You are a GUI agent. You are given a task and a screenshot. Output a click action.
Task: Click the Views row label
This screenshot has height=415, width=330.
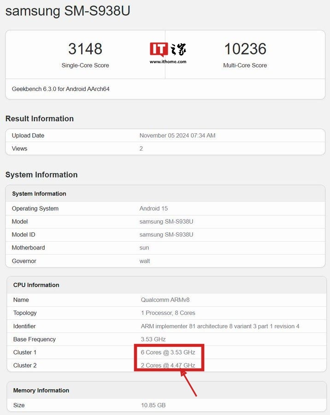coord(19,148)
